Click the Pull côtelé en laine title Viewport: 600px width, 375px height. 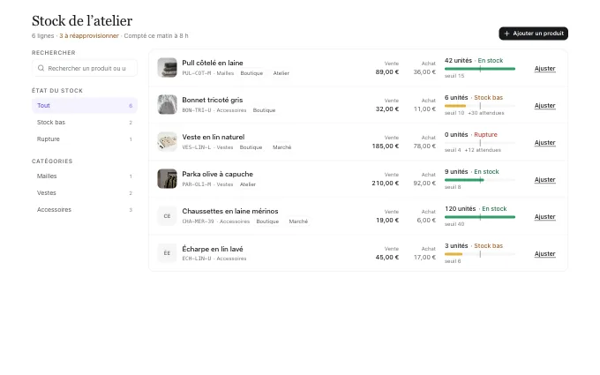[x=213, y=63]
